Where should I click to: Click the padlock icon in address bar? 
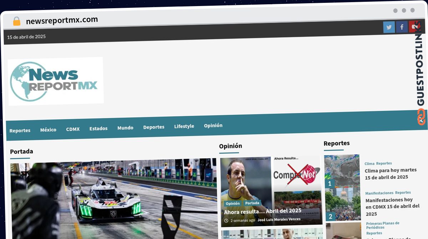pyautogui.click(x=17, y=21)
